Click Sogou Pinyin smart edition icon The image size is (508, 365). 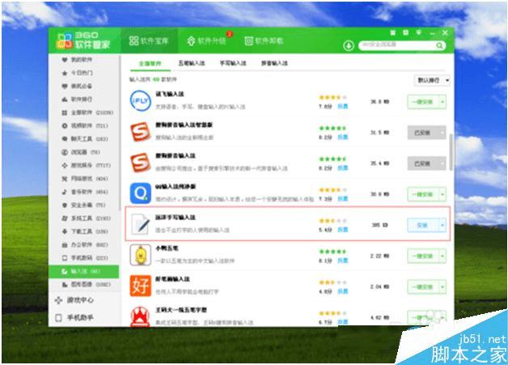(x=140, y=132)
